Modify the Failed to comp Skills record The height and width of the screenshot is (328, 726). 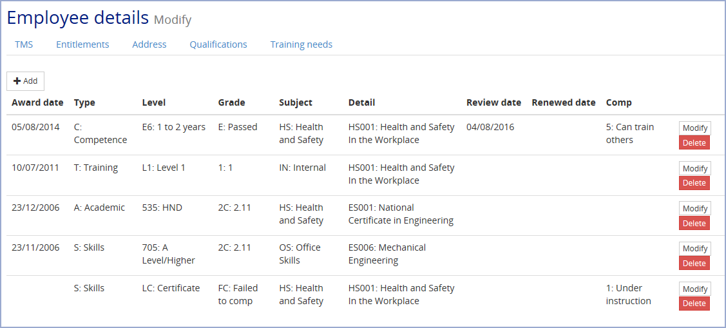(x=695, y=289)
